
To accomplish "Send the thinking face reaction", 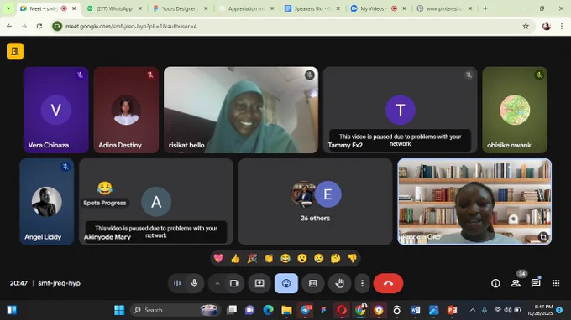I will [x=335, y=258].
